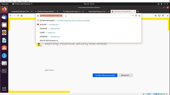
Task: Bookmark this page with the star icon
Action: pos(139,16)
